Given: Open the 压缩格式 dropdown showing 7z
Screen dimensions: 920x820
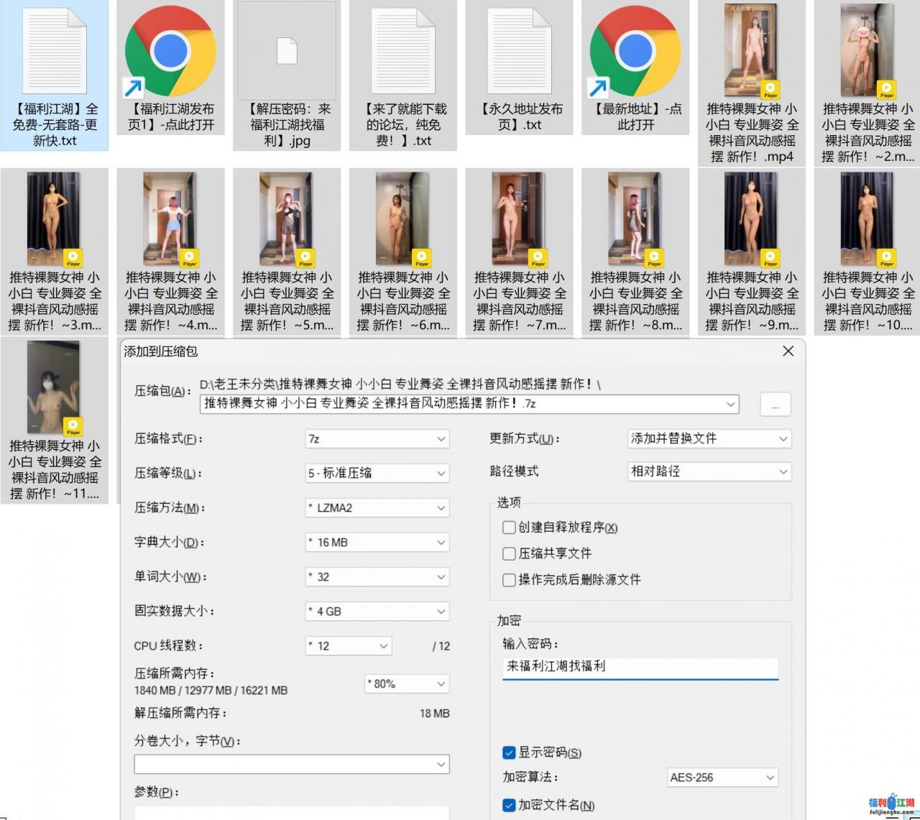Looking at the screenshot, I should click(x=377, y=439).
